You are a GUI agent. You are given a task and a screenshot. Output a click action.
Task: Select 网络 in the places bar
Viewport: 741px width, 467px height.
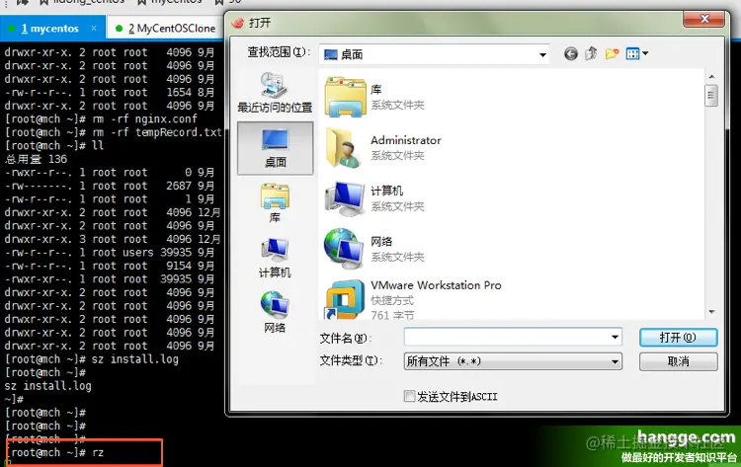point(275,313)
